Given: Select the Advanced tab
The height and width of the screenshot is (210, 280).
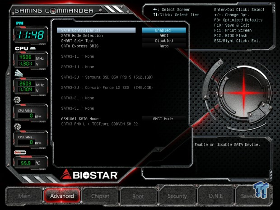Looking at the screenshot, I should point(62,196).
